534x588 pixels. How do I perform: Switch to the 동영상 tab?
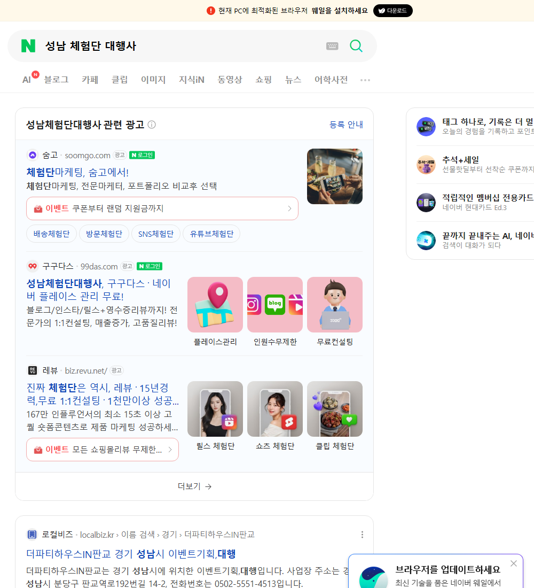pyautogui.click(x=230, y=80)
